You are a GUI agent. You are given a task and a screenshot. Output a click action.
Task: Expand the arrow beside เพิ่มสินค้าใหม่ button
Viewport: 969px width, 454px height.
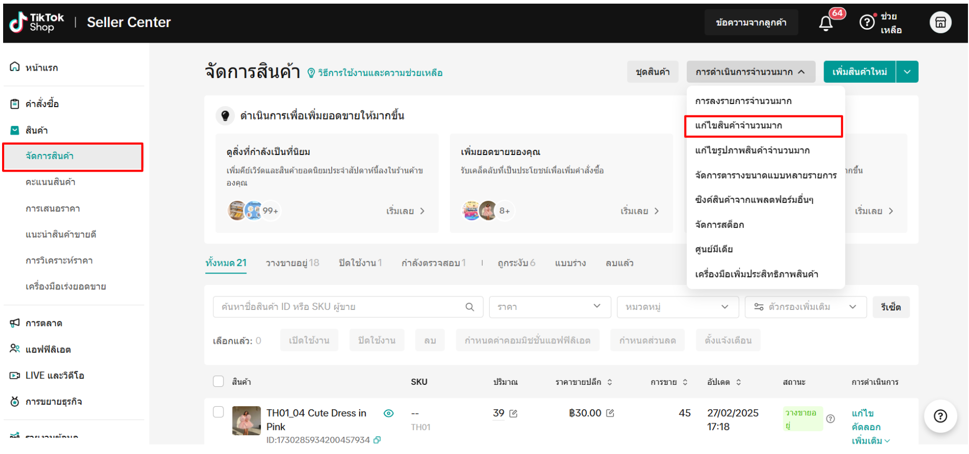[907, 72]
